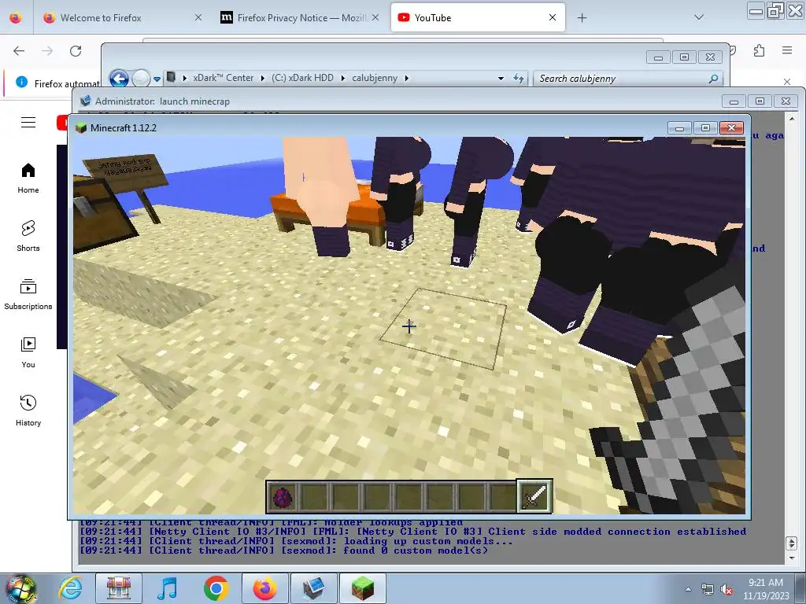Image resolution: width=806 pixels, height=604 pixels.
Task: Click the network tray icon
Action: click(x=708, y=590)
